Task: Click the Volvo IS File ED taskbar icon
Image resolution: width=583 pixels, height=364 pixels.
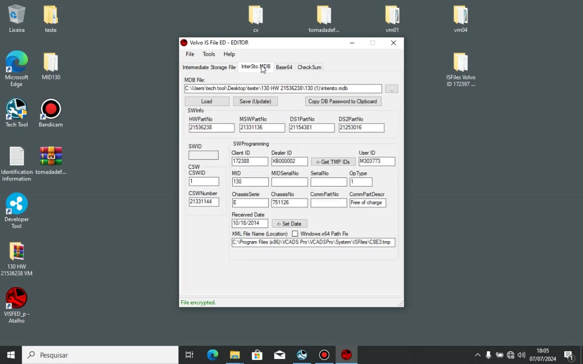Action: pos(346,355)
